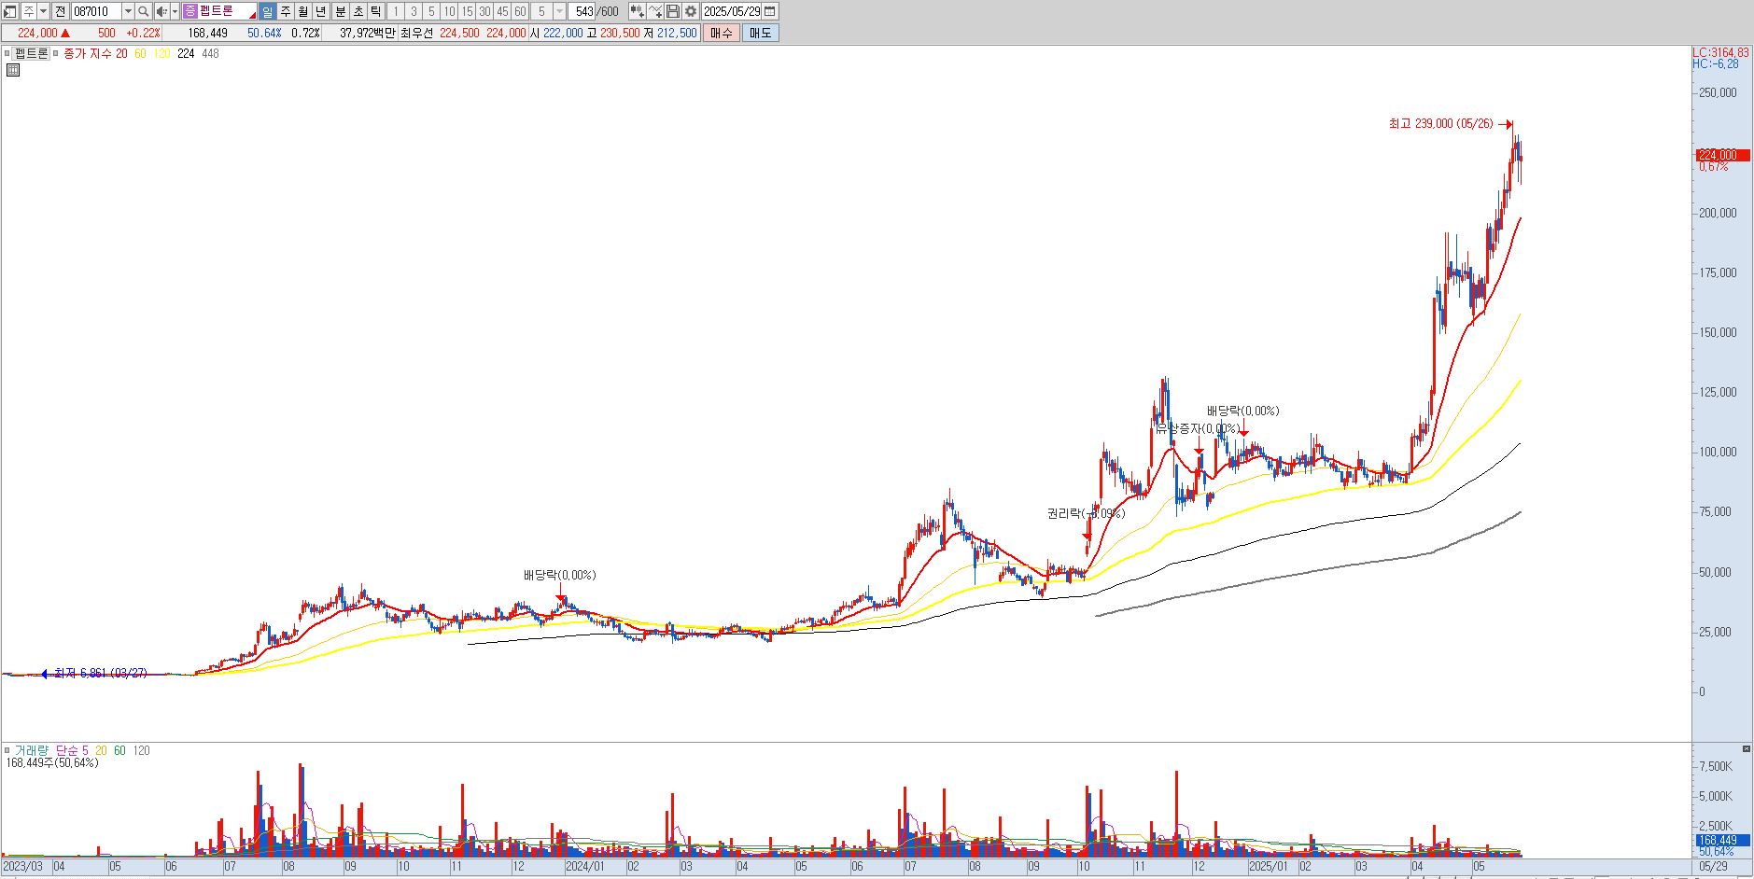This screenshot has width=1754, height=879.
Task: Open the interval value 5 dropdown arrow
Action: point(559,11)
